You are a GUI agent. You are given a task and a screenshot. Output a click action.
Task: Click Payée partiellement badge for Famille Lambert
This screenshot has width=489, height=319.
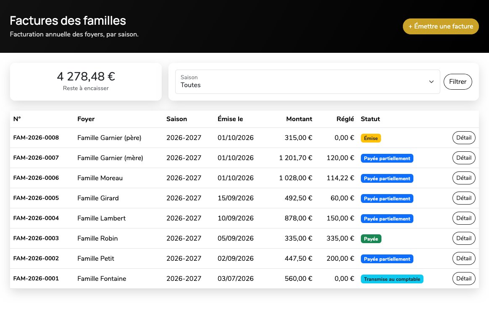click(x=387, y=219)
